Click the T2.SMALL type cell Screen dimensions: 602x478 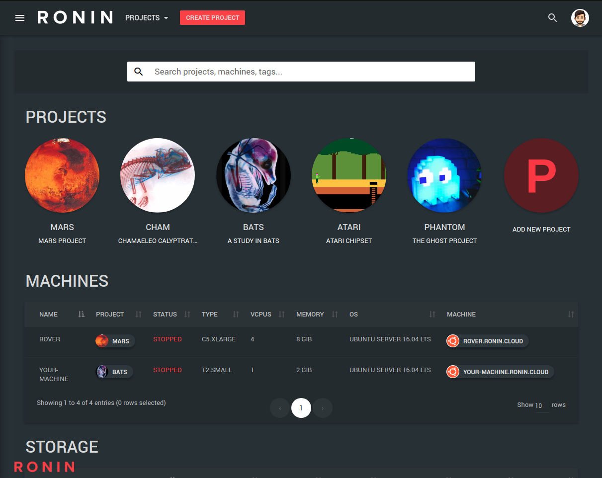click(x=217, y=370)
